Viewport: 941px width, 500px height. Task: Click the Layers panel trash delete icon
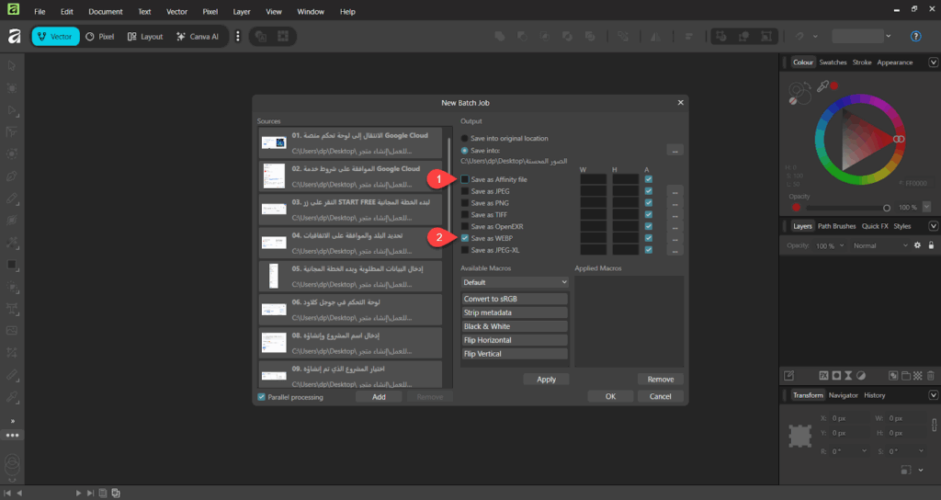[x=931, y=375]
